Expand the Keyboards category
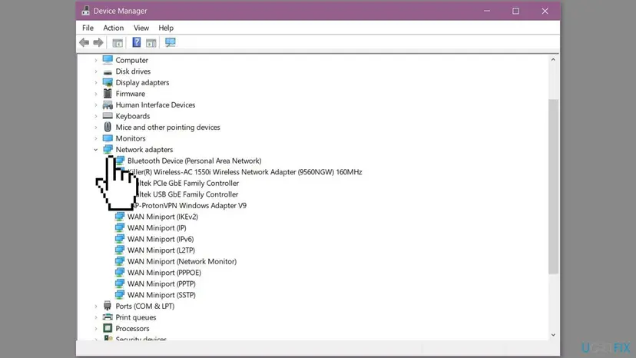Viewport: 636px width, 358px height. (96, 116)
